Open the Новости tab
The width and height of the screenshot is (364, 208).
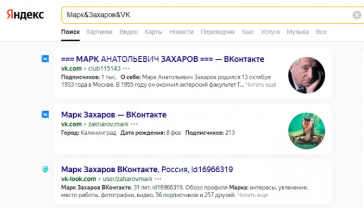pyautogui.click(x=182, y=32)
